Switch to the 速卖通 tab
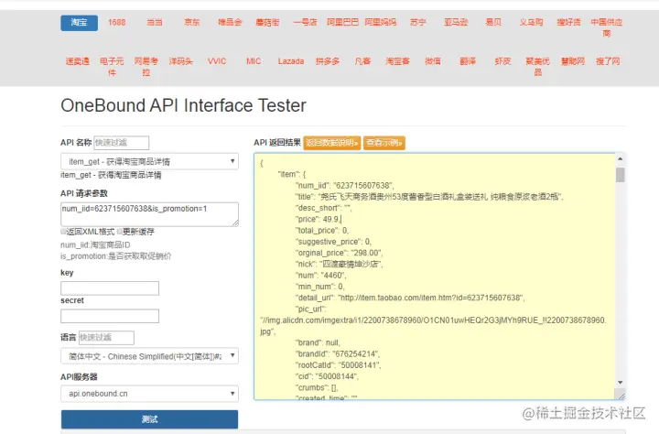The height and width of the screenshot is (434, 659). (x=77, y=61)
